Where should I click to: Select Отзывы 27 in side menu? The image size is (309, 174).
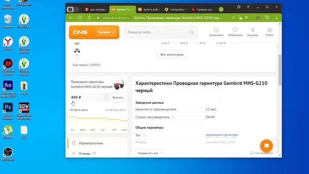(98, 153)
